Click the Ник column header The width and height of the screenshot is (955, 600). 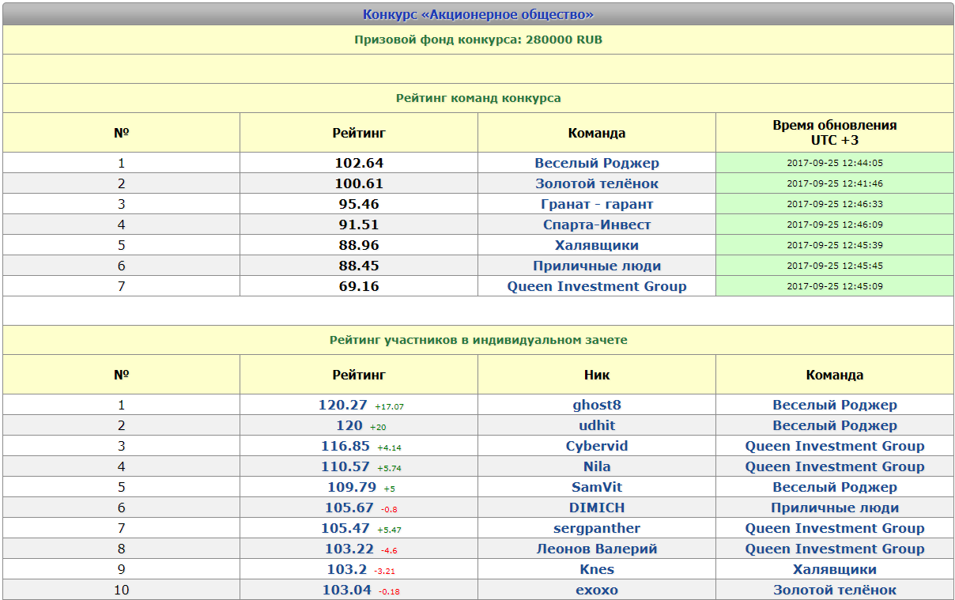(597, 375)
